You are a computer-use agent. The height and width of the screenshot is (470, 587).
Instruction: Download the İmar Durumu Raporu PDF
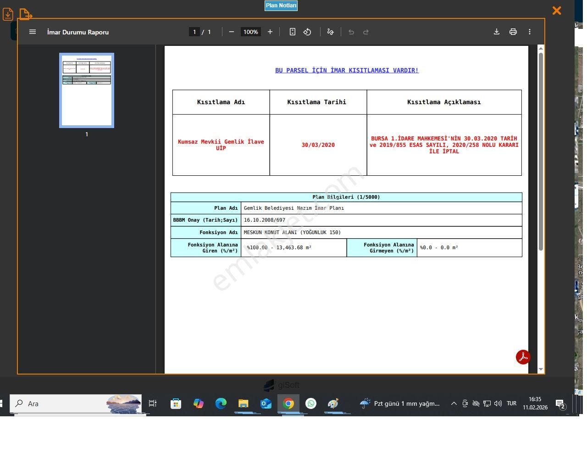(496, 32)
